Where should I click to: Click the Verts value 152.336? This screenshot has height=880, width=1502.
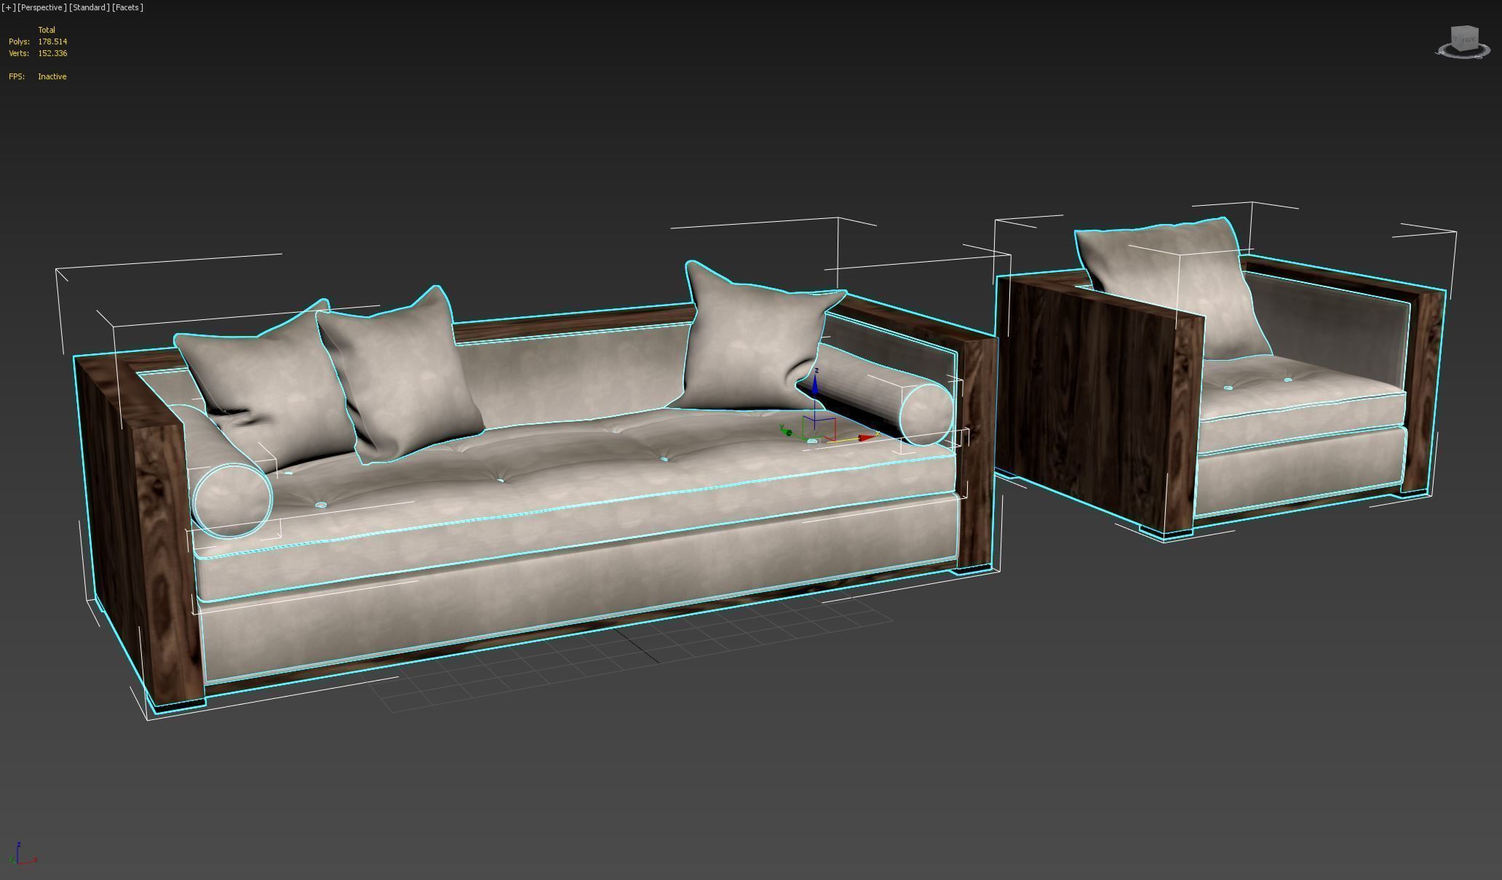point(52,53)
